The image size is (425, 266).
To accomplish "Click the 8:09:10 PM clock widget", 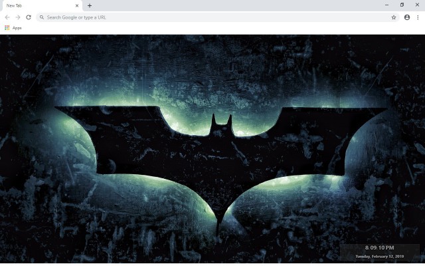I will (x=379, y=247).
